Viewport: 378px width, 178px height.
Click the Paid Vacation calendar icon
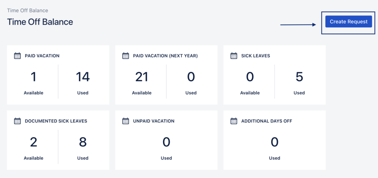pos(17,56)
